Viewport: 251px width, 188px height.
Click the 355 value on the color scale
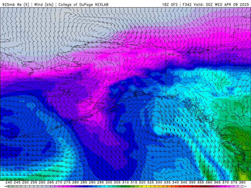pos(200,182)
